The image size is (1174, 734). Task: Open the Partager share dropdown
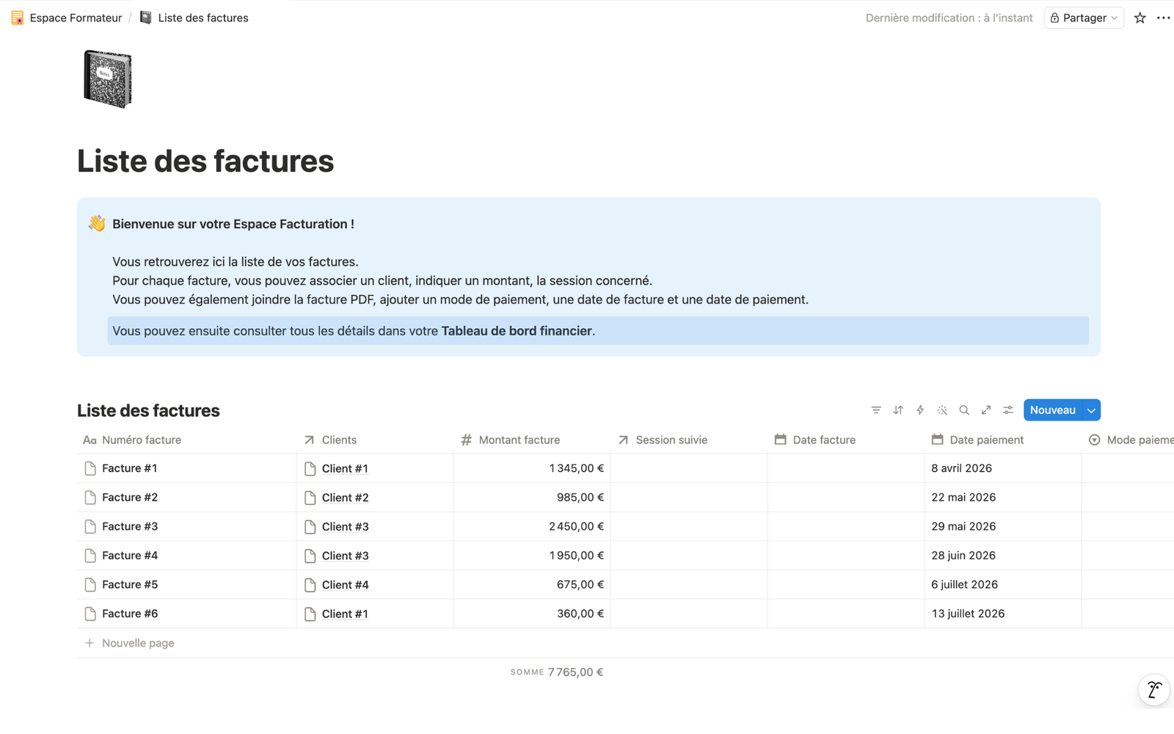[x=1084, y=18]
